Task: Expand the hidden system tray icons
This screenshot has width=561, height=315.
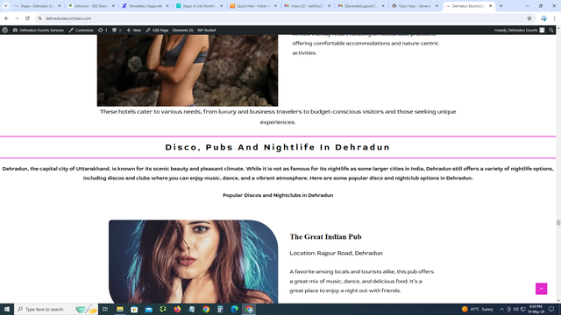Action: [501, 309]
